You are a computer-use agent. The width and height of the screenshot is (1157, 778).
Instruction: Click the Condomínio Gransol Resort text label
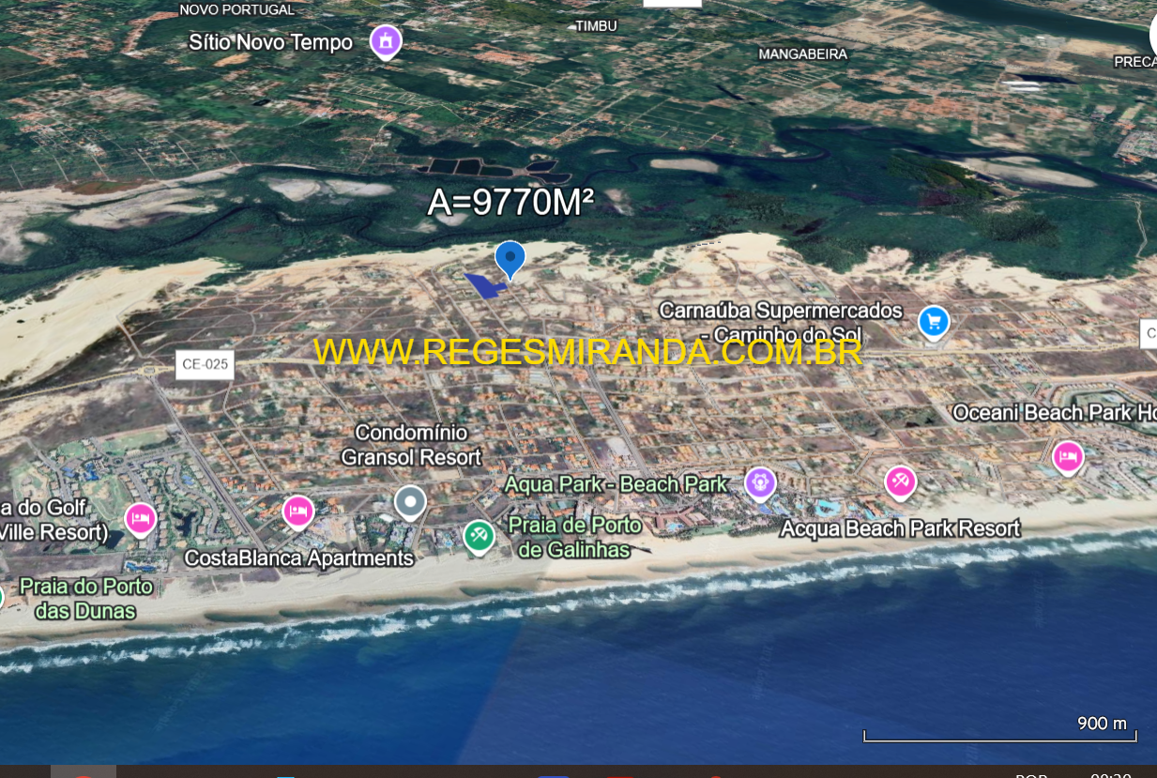pos(411,445)
